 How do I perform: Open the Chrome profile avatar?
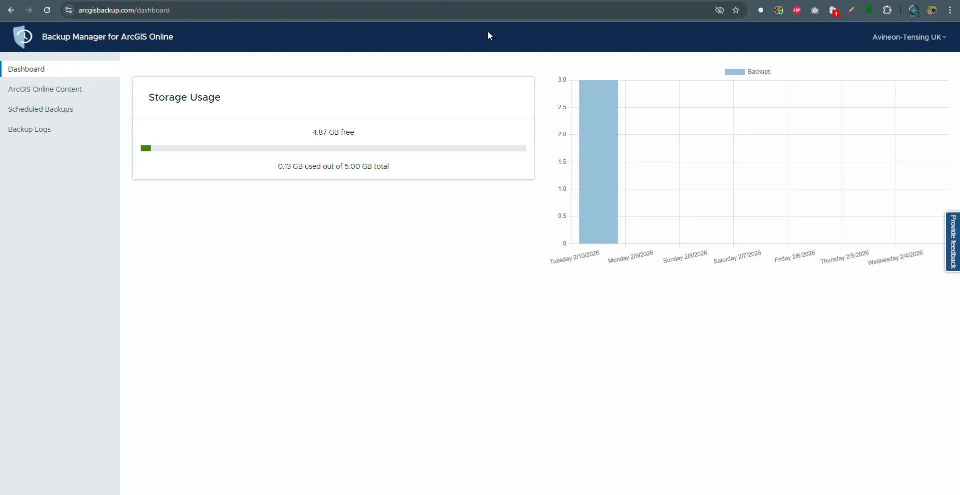(932, 10)
